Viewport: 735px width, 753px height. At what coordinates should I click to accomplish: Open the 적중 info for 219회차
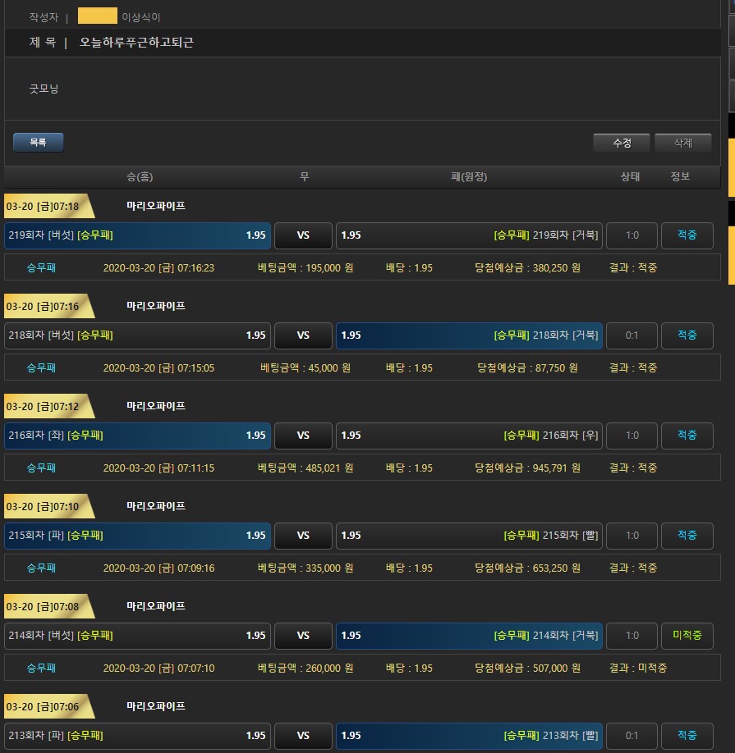click(687, 235)
